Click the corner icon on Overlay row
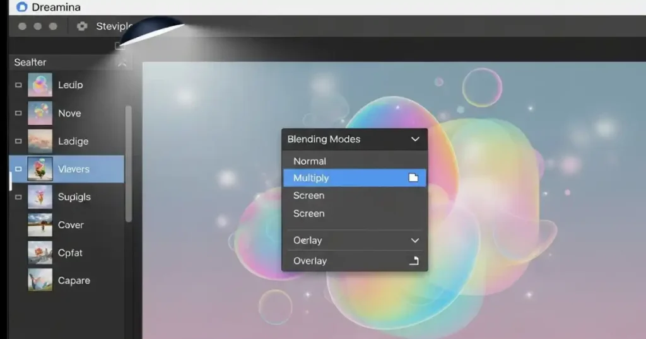Viewport: 646px width, 339px height. [x=414, y=261]
